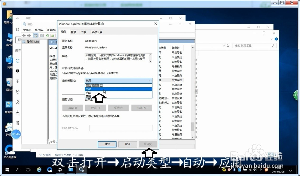Open the Windows Start menu
300x176 pixels.
click(7, 169)
